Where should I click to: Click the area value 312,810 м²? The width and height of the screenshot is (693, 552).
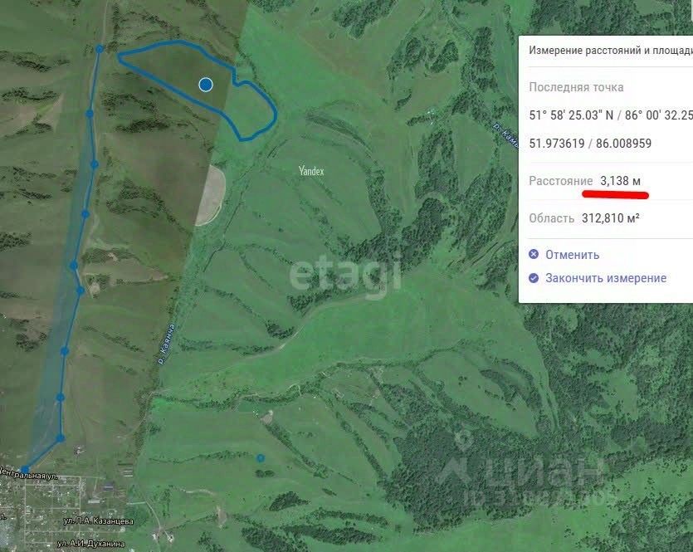610,217
